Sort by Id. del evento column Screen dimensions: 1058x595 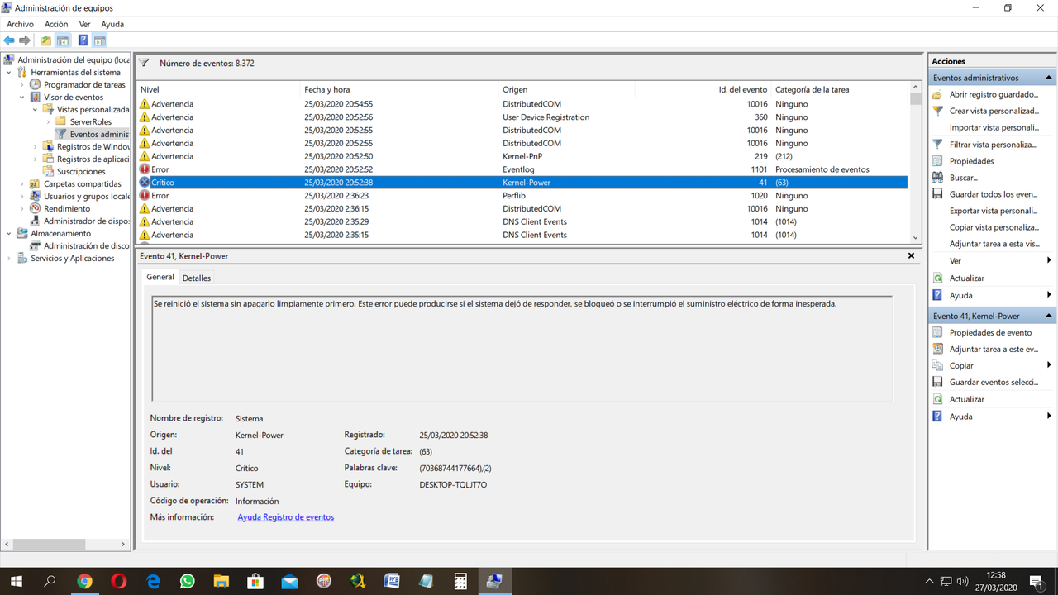point(742,89)
